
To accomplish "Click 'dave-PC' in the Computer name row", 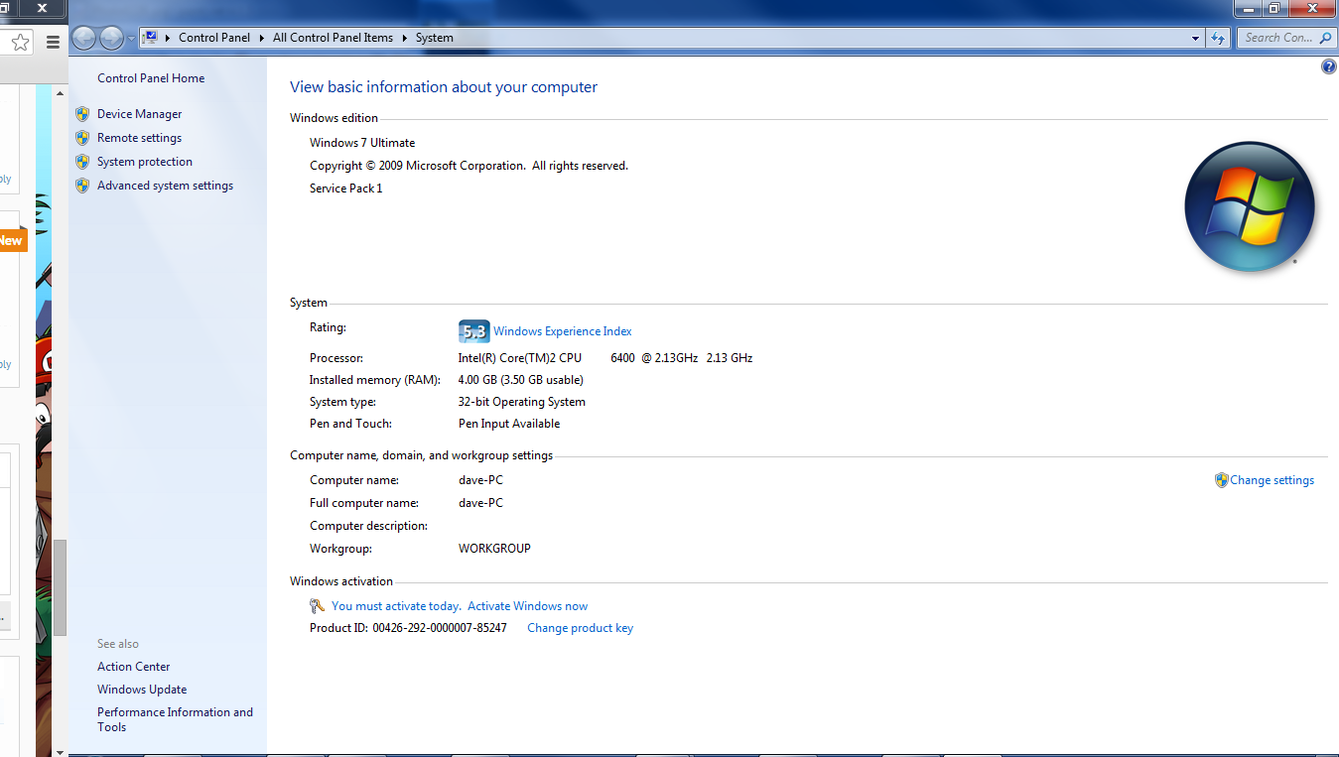I will click(480, 480).
